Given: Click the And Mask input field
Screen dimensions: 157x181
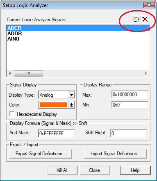Looking at the screenshot, I should tap(57, 133).
